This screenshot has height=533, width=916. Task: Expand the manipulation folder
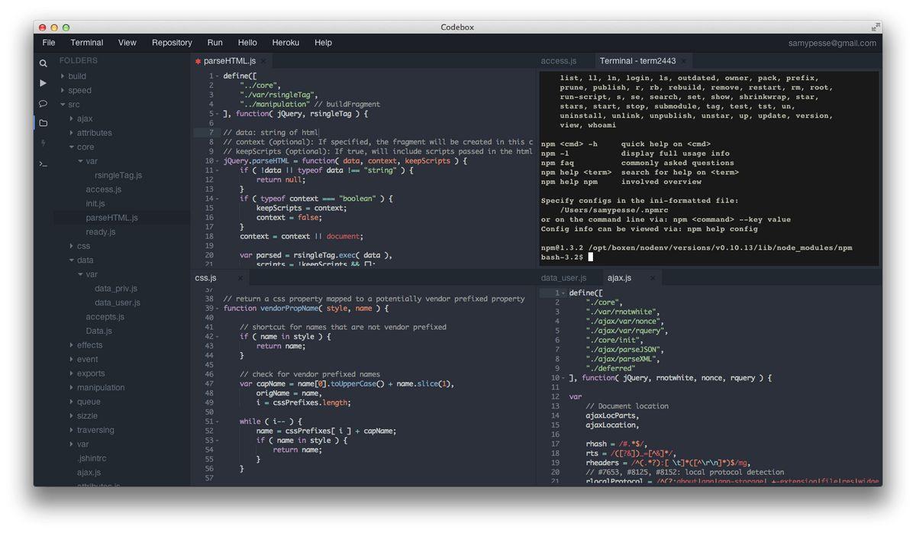pyautogui.click(x=72, y=387)
